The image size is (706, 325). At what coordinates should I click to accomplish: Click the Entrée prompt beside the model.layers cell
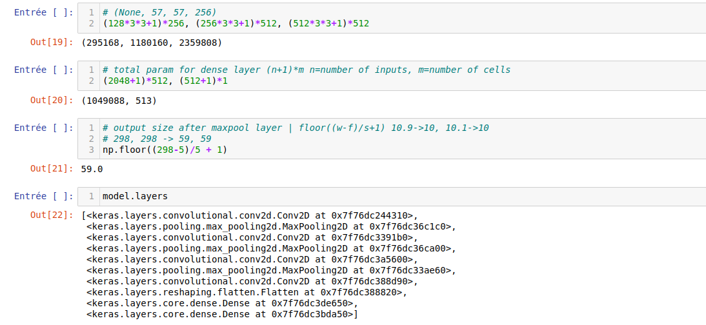[44, 196]
